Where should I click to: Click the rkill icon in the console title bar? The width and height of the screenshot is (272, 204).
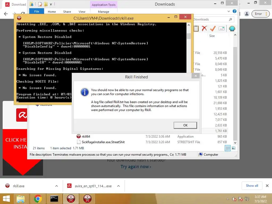tap(19, 18)
